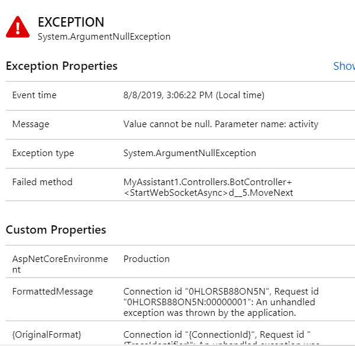The height and width of the screenshot is (346, 355).
Task: Click the EXCEPTION title heading
Action: (71, 22)
